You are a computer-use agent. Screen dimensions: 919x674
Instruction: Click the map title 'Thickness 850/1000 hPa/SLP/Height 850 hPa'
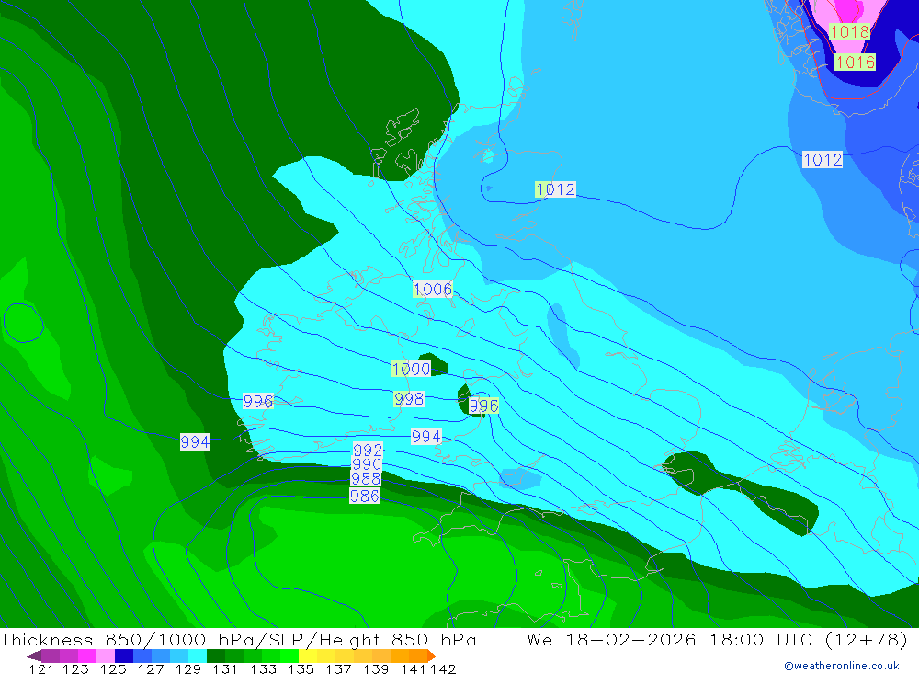pos(238,639)
